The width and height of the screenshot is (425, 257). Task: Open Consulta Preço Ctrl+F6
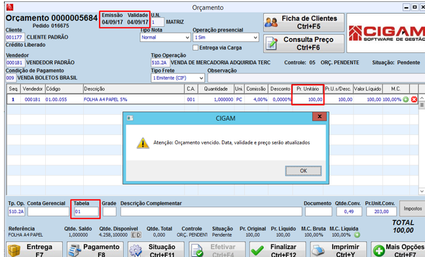[x=304, y=43]
